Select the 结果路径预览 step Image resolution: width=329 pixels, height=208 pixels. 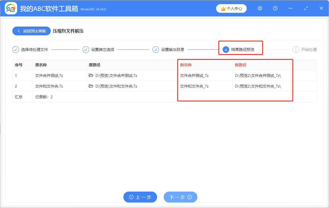[243, 50]
